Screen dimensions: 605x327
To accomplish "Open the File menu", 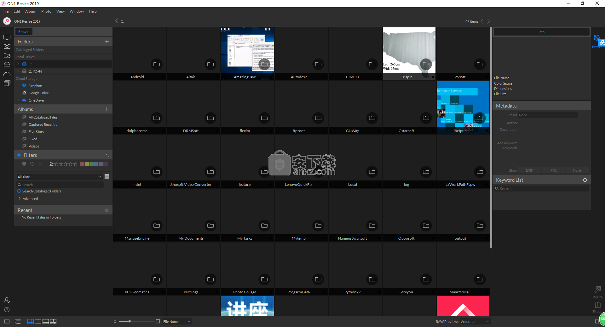I will pyautogui.click(x=6, y=11).
